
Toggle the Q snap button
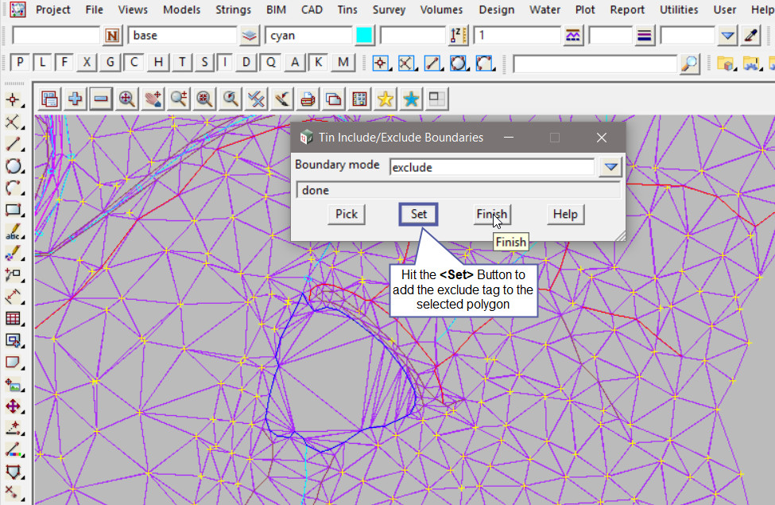[x=270, y=62]
